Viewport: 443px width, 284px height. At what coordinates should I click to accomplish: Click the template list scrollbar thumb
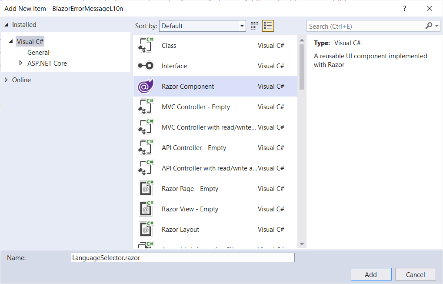[x=302, y=67]
